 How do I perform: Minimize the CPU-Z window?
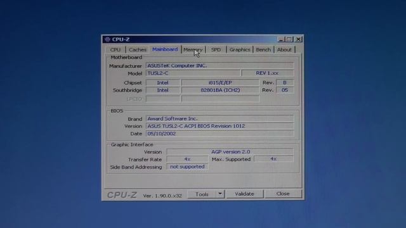281,39
